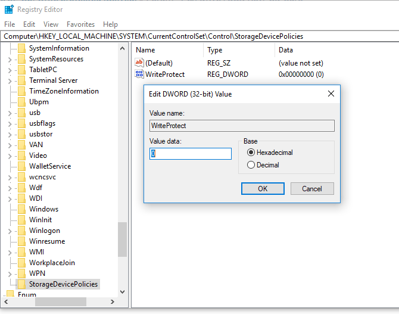
Task: Open the Edit menu
Action: click(29, 24)
